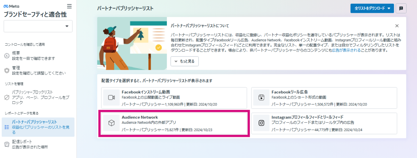Click the 概要 gauge icon

click(x=7, y=56)
